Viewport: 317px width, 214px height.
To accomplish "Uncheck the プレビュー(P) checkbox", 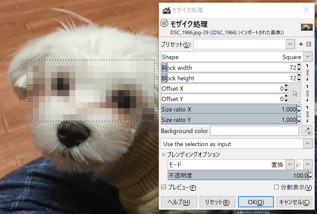I will [164, 187].
